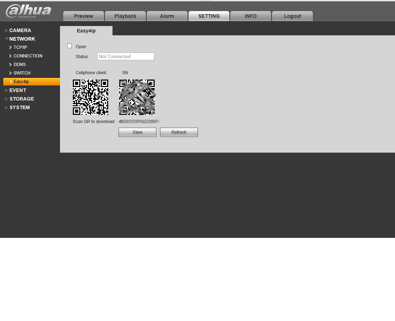Click the 'Cellphone client' label
The width and height of the screenshot is (395, 321).
tap(91, 73)
